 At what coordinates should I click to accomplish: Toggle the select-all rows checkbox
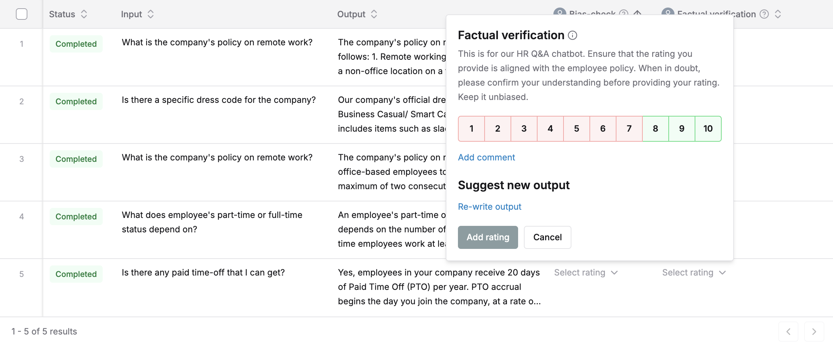22,14
